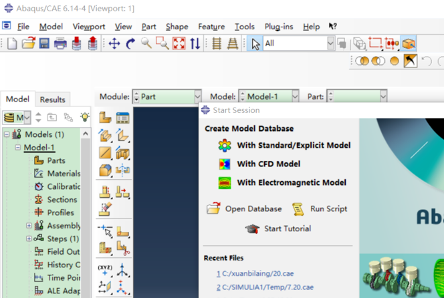This screenshot has height=298, width=444.
Task: Expand the Assembly tree node
Action: (x=29, y=226)
